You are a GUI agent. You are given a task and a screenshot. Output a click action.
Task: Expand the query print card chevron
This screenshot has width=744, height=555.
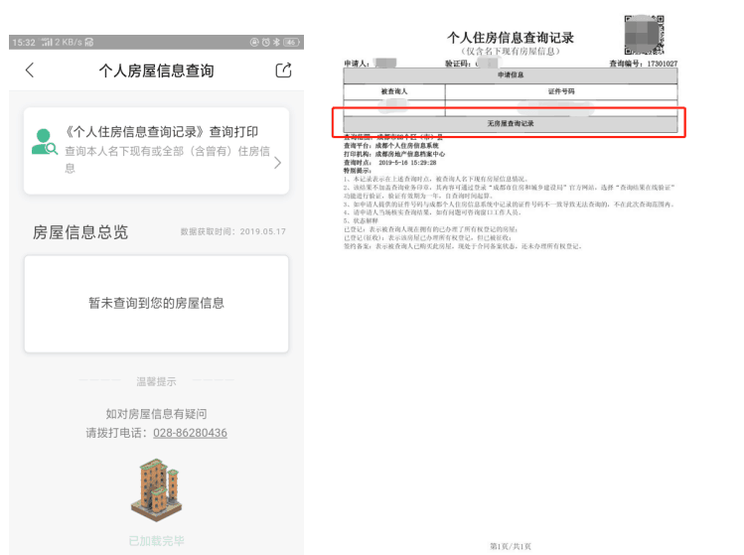pyautogui.click(x=277, y=162)
